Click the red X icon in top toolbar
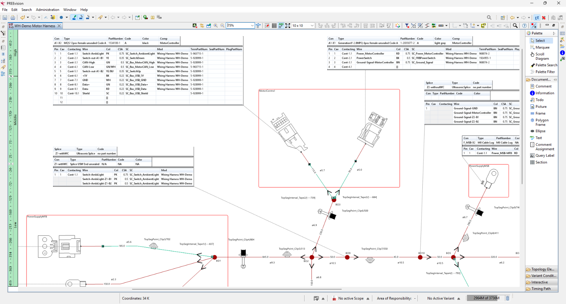The image size is (566, 304). pos(544,17)
